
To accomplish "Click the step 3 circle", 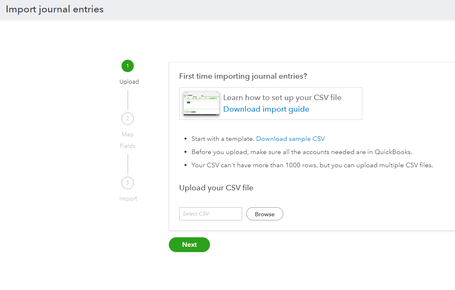I will tap(128, 183).
